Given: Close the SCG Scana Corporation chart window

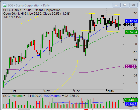Looking at the screenshot, I should [133, 5].
